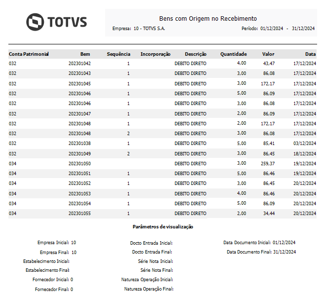Select the report title 'Bens com Origem no Recebimento'
325x293 pixels.
coord(208,19)
